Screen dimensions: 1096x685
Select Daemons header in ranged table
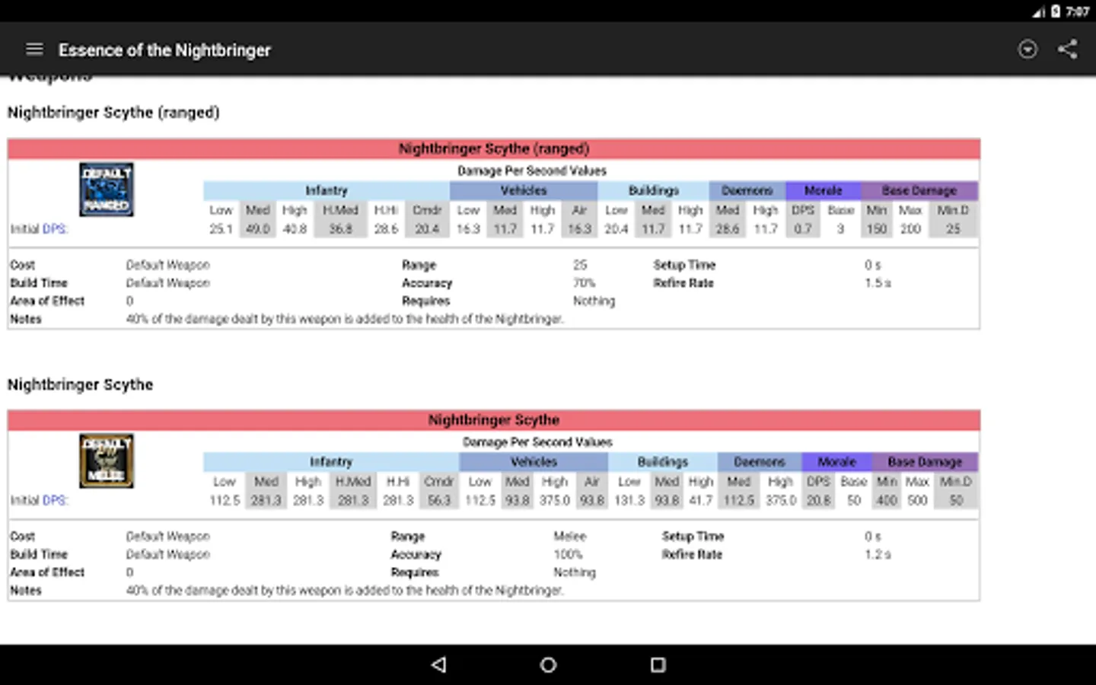click(x=747, y=190)
